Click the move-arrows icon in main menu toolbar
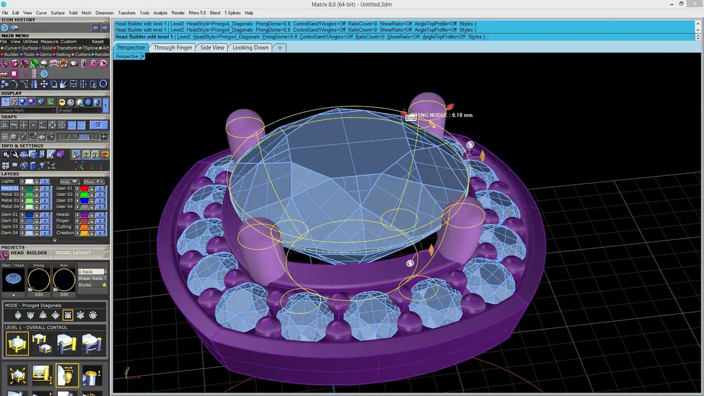 [44, 84]
